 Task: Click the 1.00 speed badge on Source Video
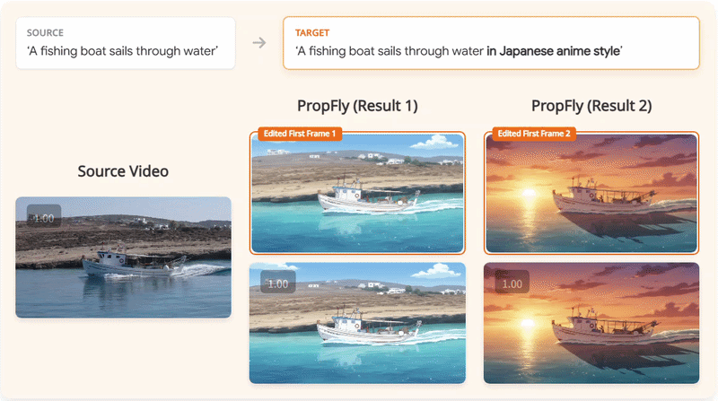click(x=43, y=219)
